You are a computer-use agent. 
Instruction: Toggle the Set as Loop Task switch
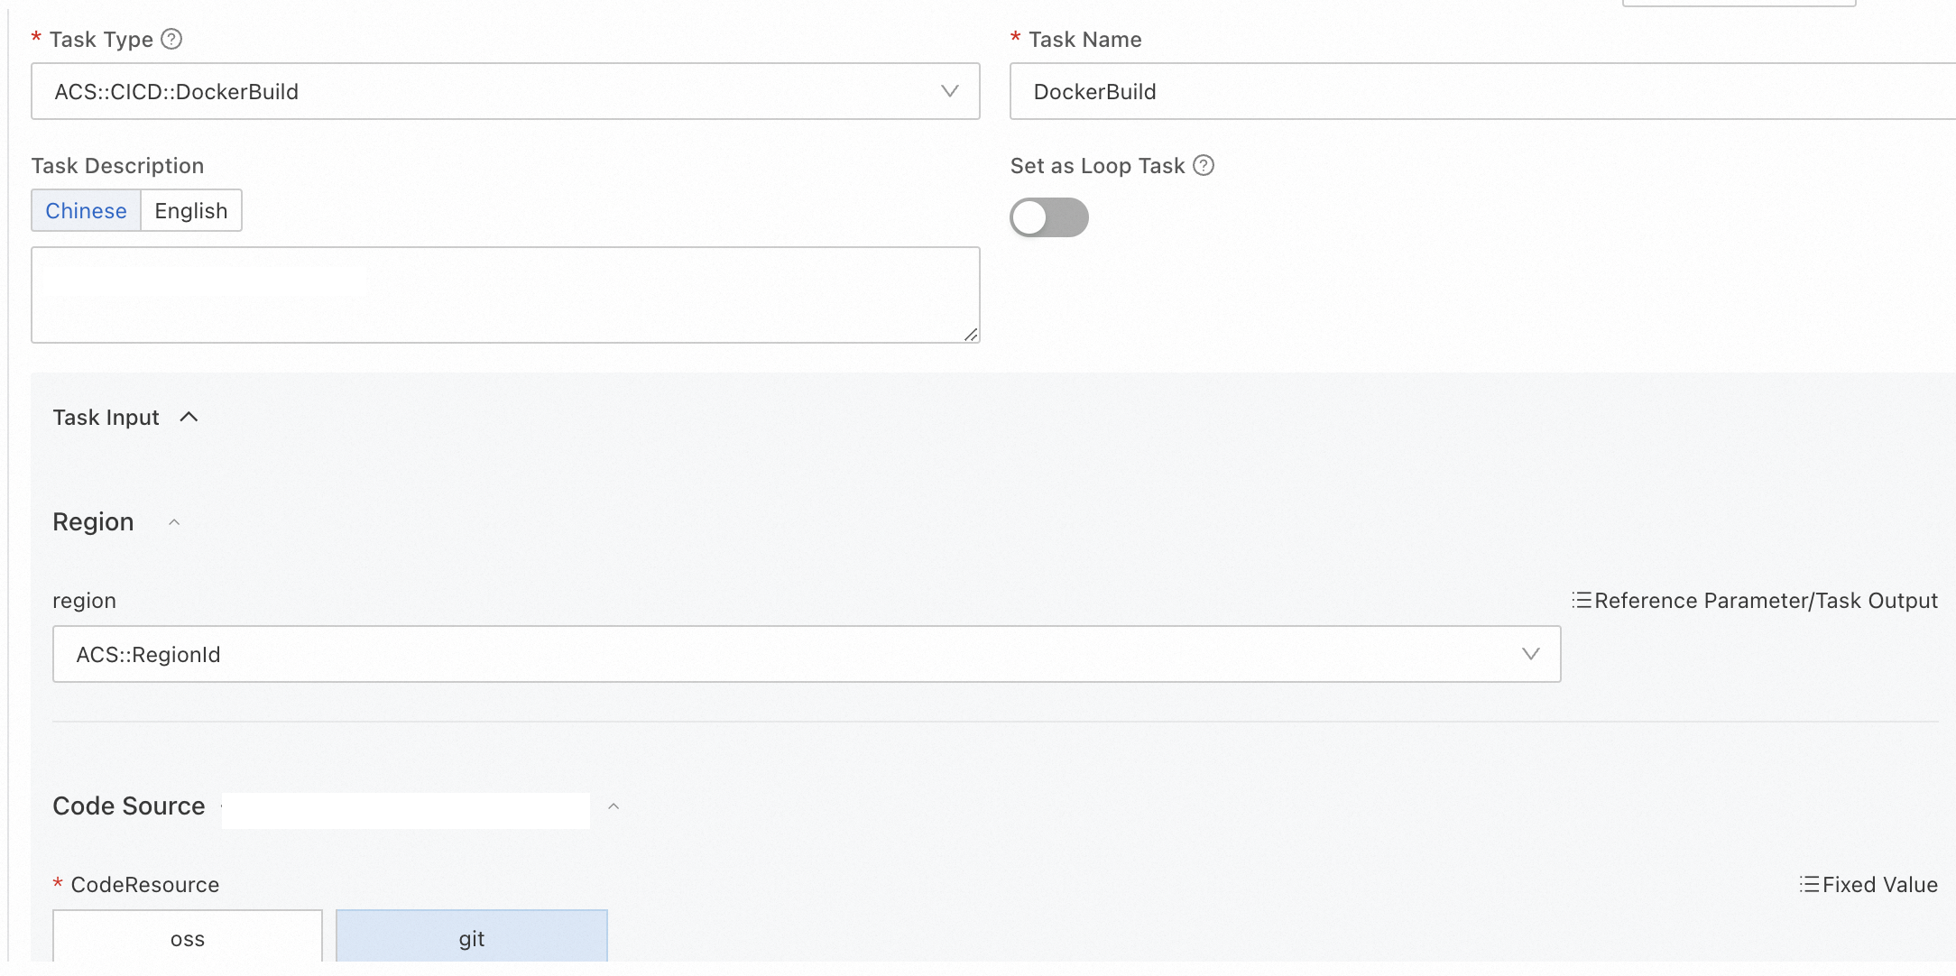click(1048, 217)
